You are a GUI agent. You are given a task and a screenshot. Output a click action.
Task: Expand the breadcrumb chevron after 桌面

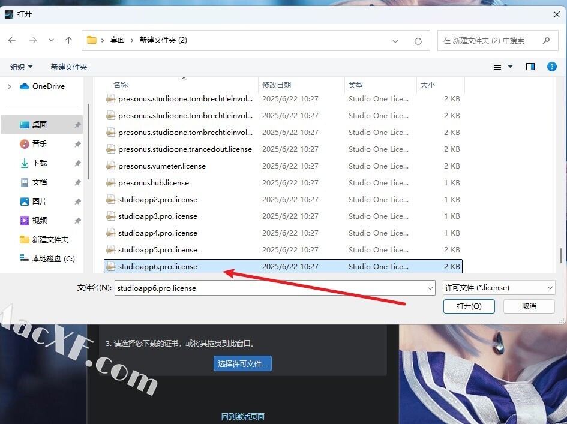(x=132, y=40)
